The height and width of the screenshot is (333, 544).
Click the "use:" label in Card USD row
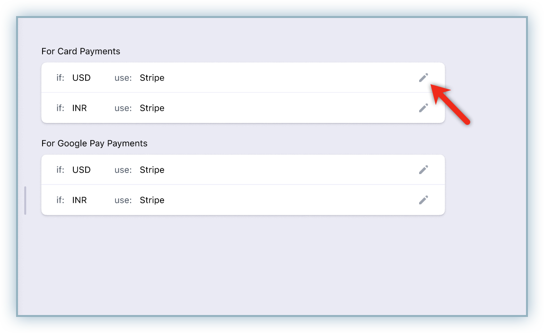click(x=123, y=78)
